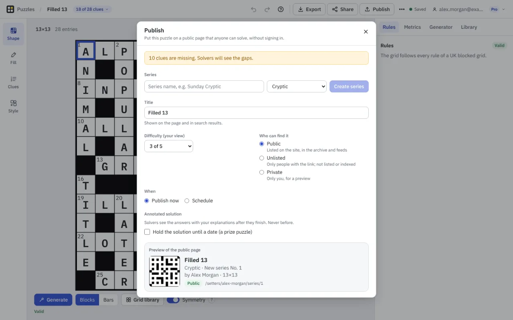Screen dimensions: 513x320
Task: Expand the 18 of 28 clues dropdown
Action: [x=92, y=9]
